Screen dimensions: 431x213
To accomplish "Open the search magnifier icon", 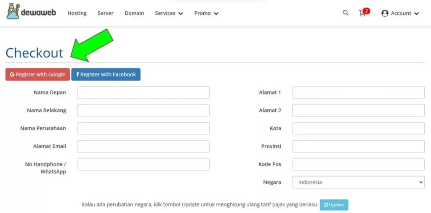I will 346,13.
